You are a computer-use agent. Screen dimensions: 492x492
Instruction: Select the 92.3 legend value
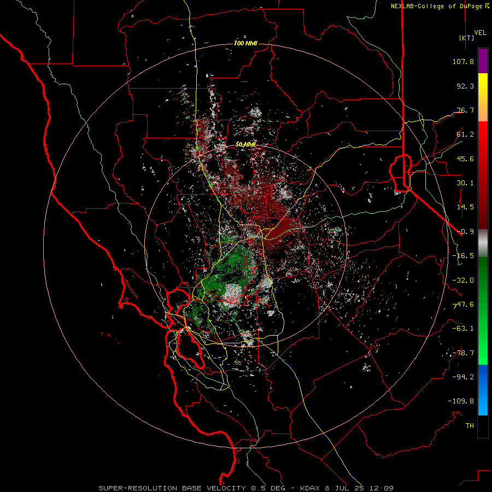(465, 86)
